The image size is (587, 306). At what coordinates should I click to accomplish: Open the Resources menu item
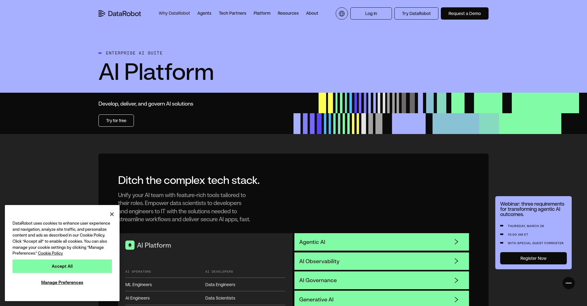(x=288, y=13)
